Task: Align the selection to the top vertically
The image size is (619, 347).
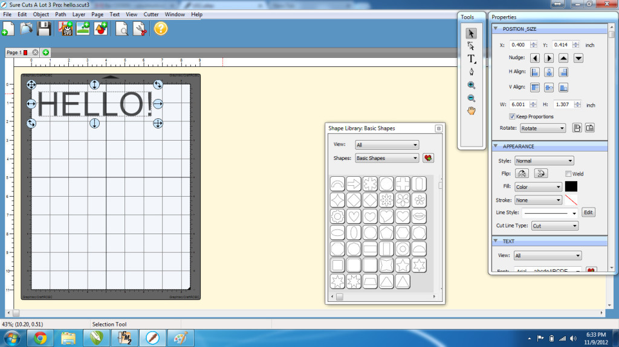Action: pos(535,88)
